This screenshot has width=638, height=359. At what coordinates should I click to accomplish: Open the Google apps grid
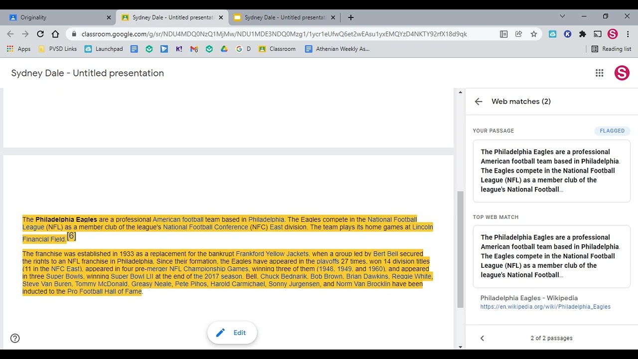(600, 73)
